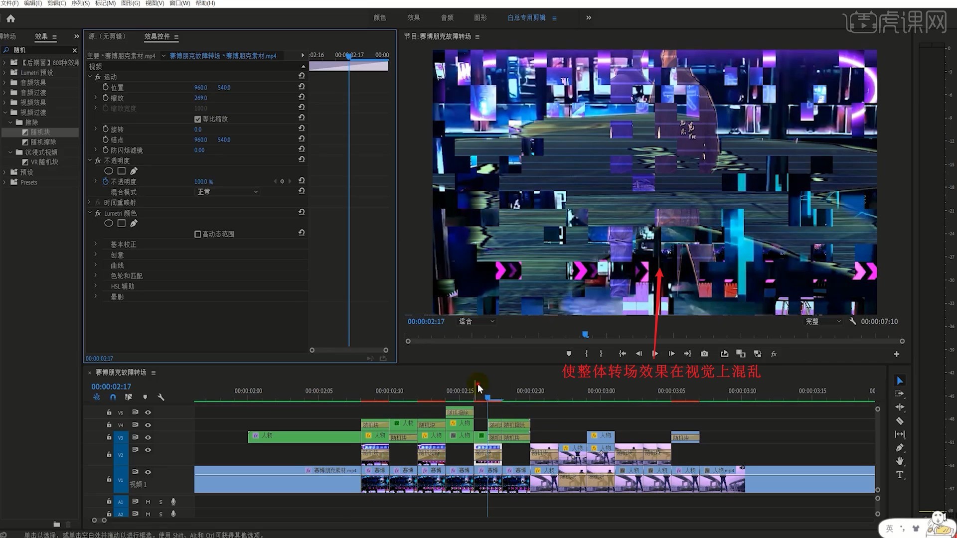Add a marker in the timeline header
The width and height of the screenshot is (957, 538).
coord(145,397)
